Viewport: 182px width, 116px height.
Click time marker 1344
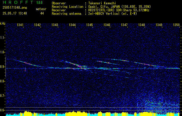(72, 25)
